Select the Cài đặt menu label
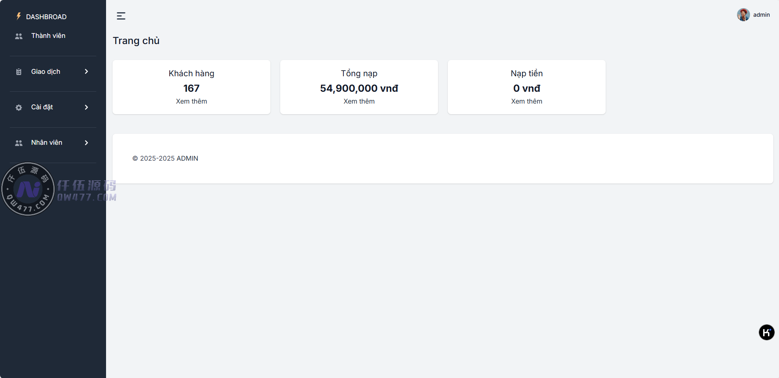 pos(42,107)
